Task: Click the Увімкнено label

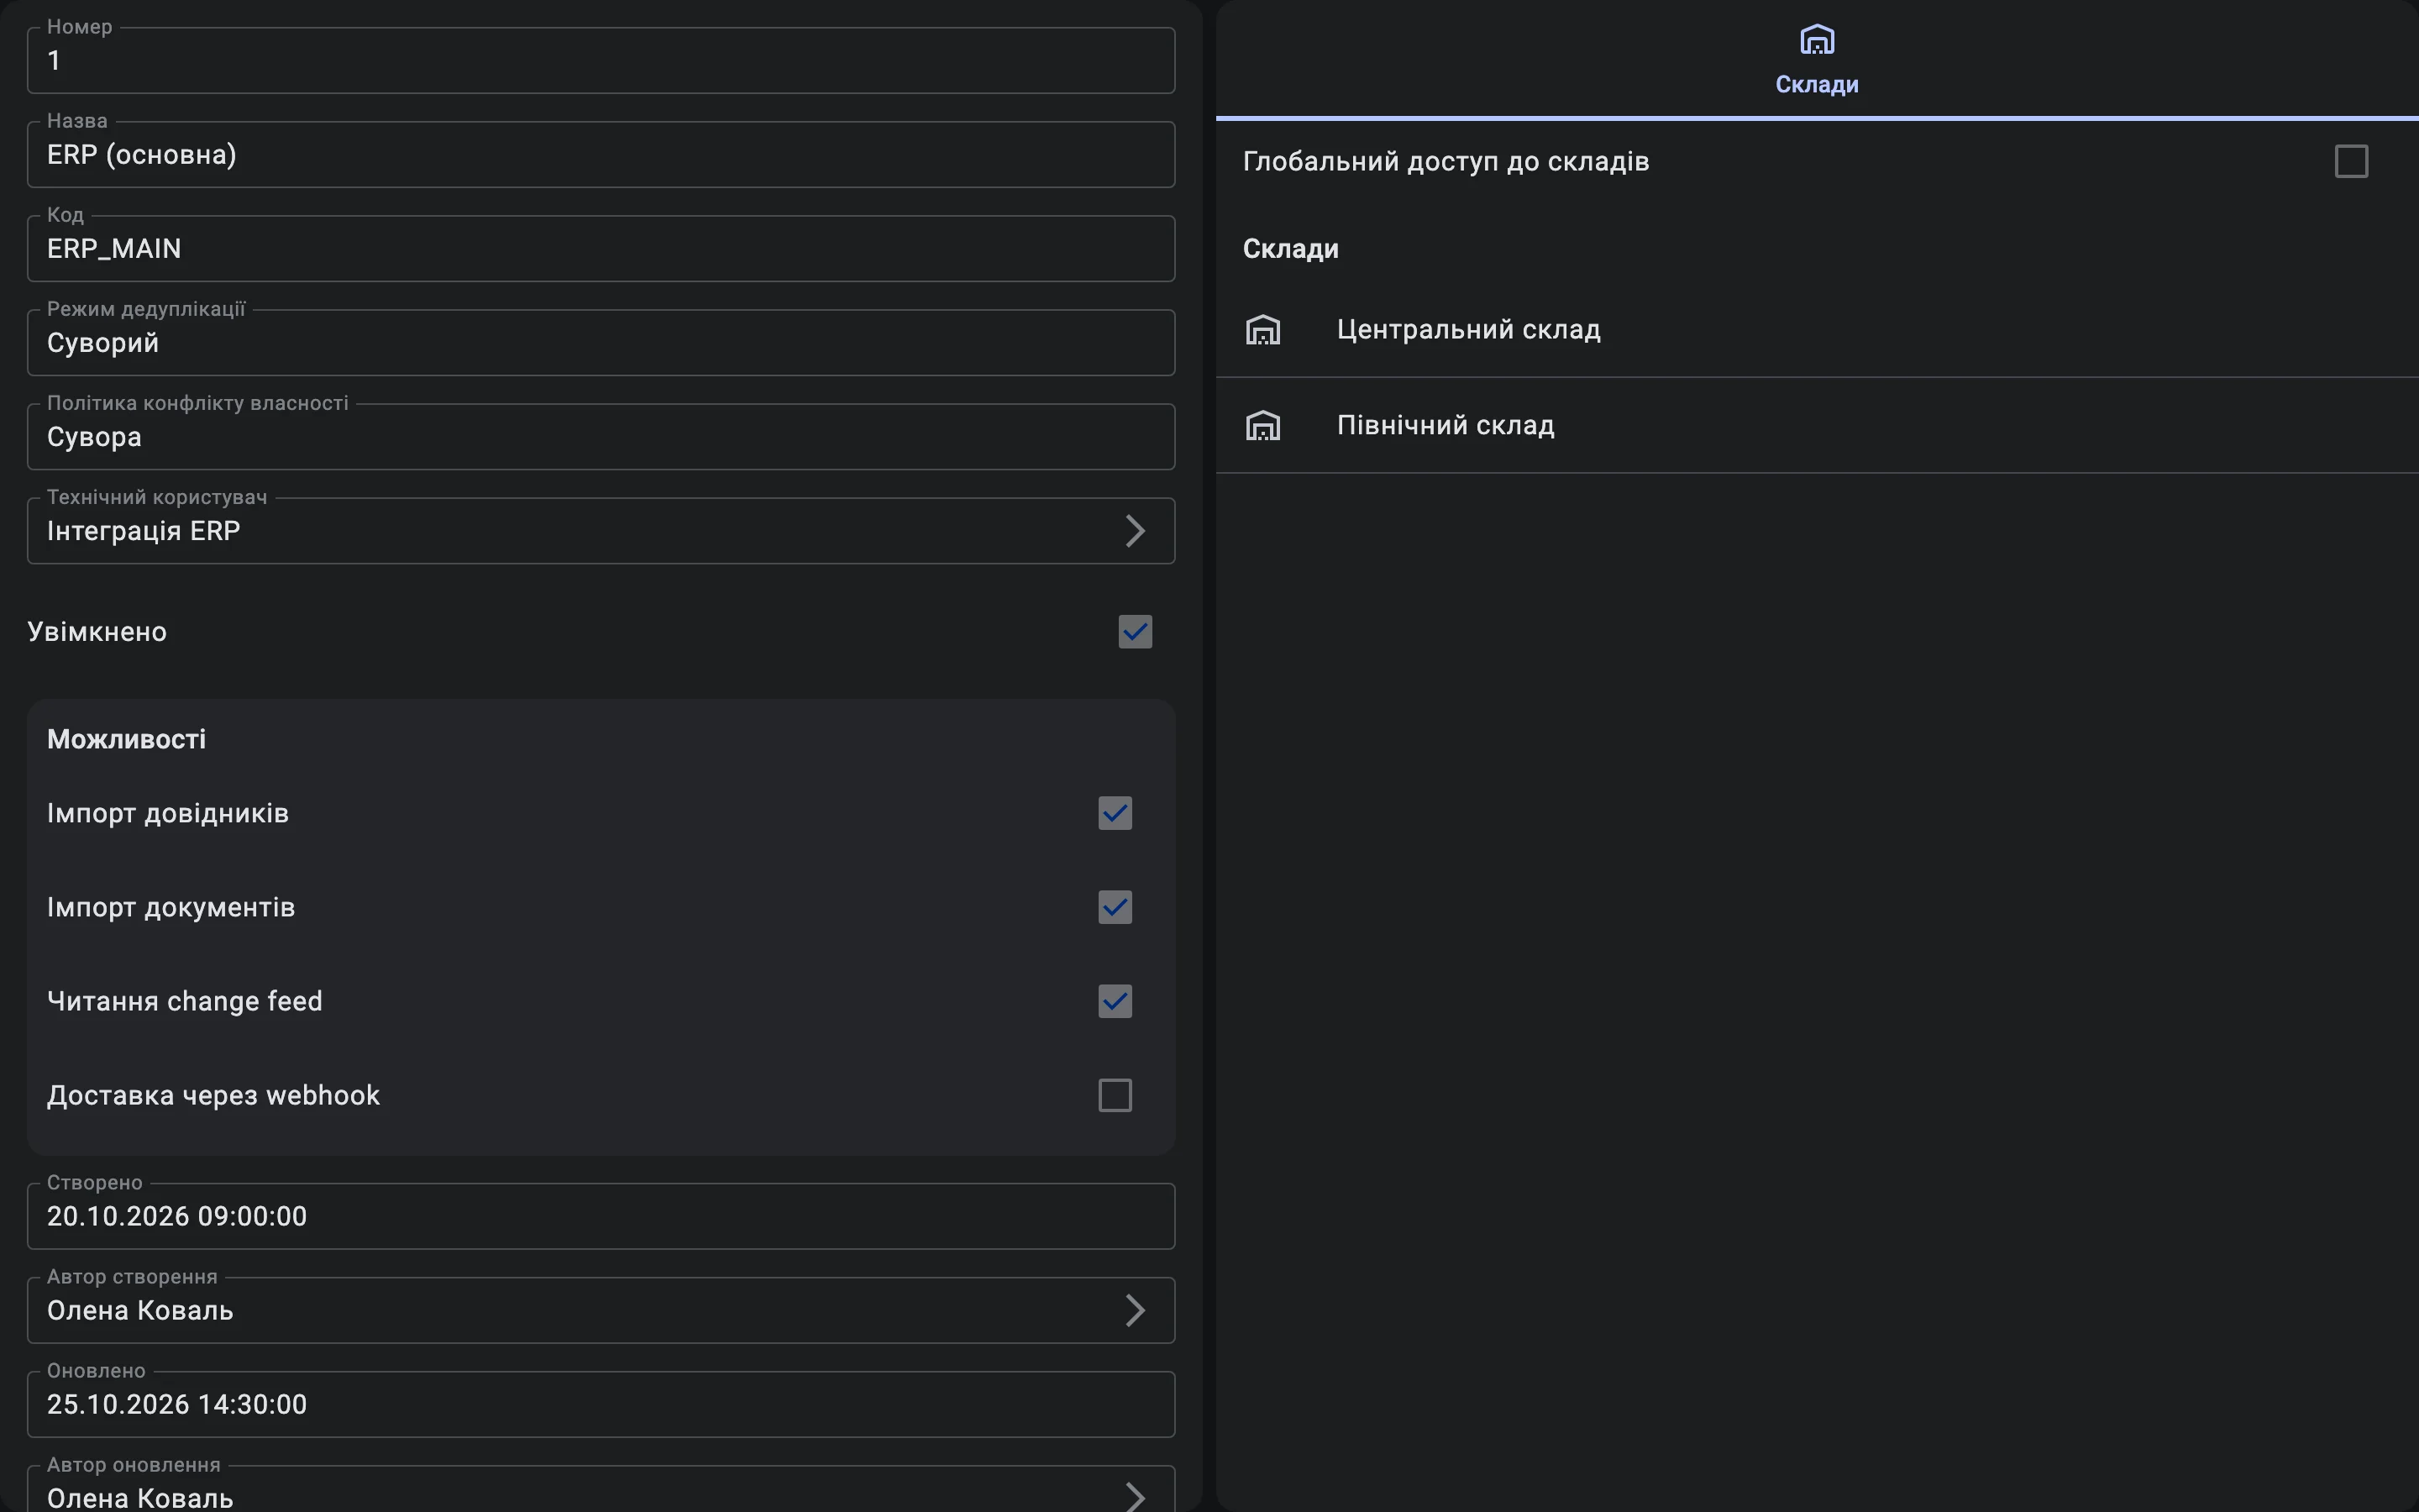Action: tap(97, 632)
